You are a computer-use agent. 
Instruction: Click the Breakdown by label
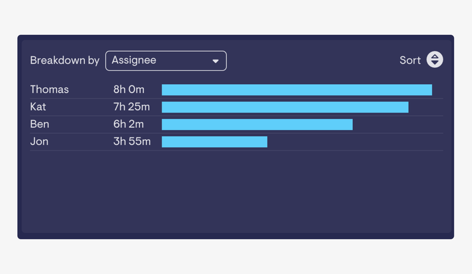pyautogui.click(x=65, y=61)
